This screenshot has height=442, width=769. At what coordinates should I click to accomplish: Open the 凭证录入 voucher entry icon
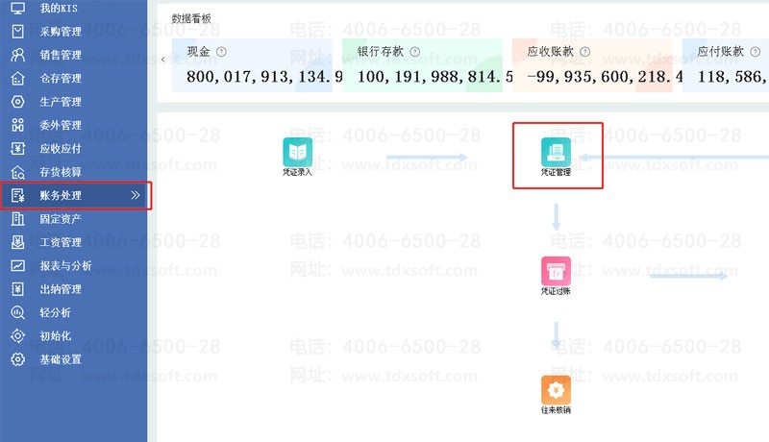[297, 153]
